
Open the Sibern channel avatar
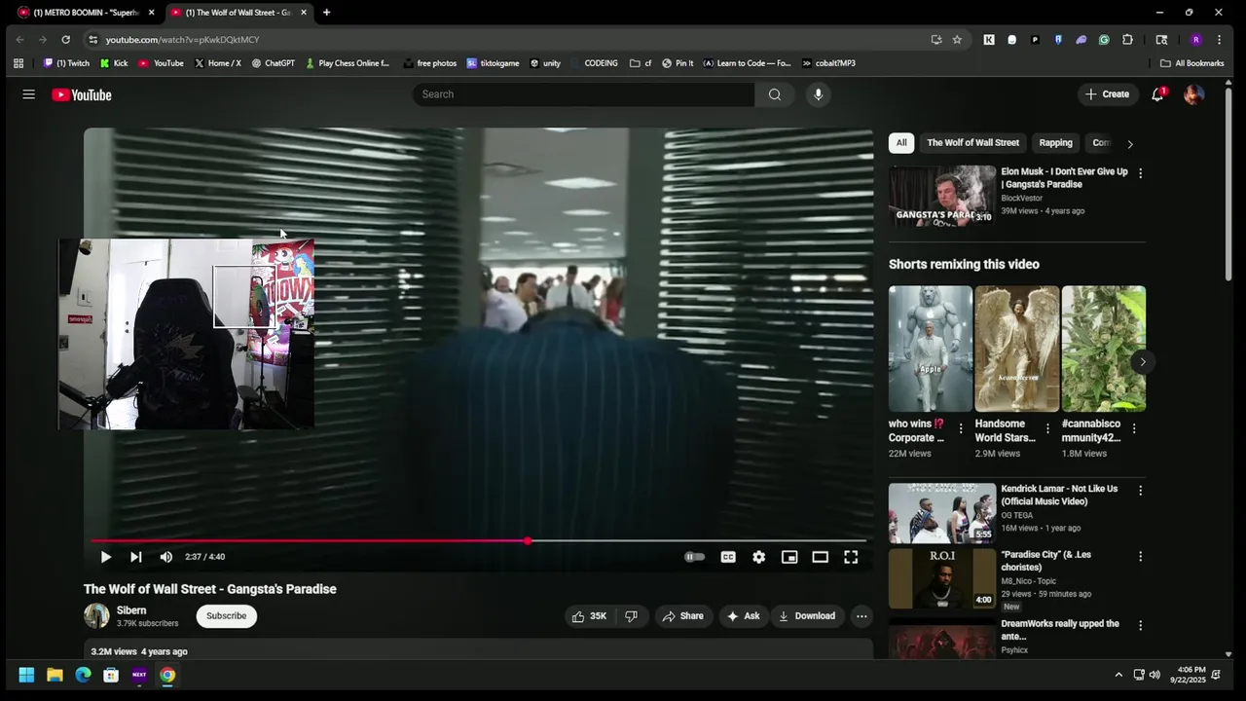pos(96,616)
